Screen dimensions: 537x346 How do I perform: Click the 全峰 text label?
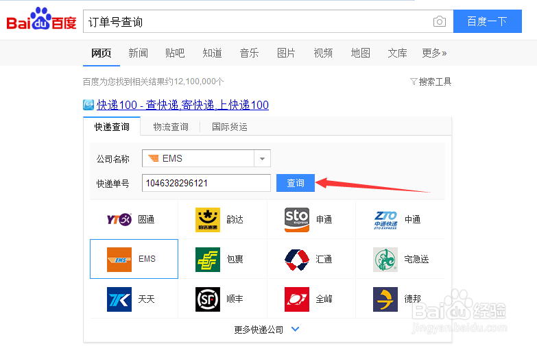pos(324,299)
